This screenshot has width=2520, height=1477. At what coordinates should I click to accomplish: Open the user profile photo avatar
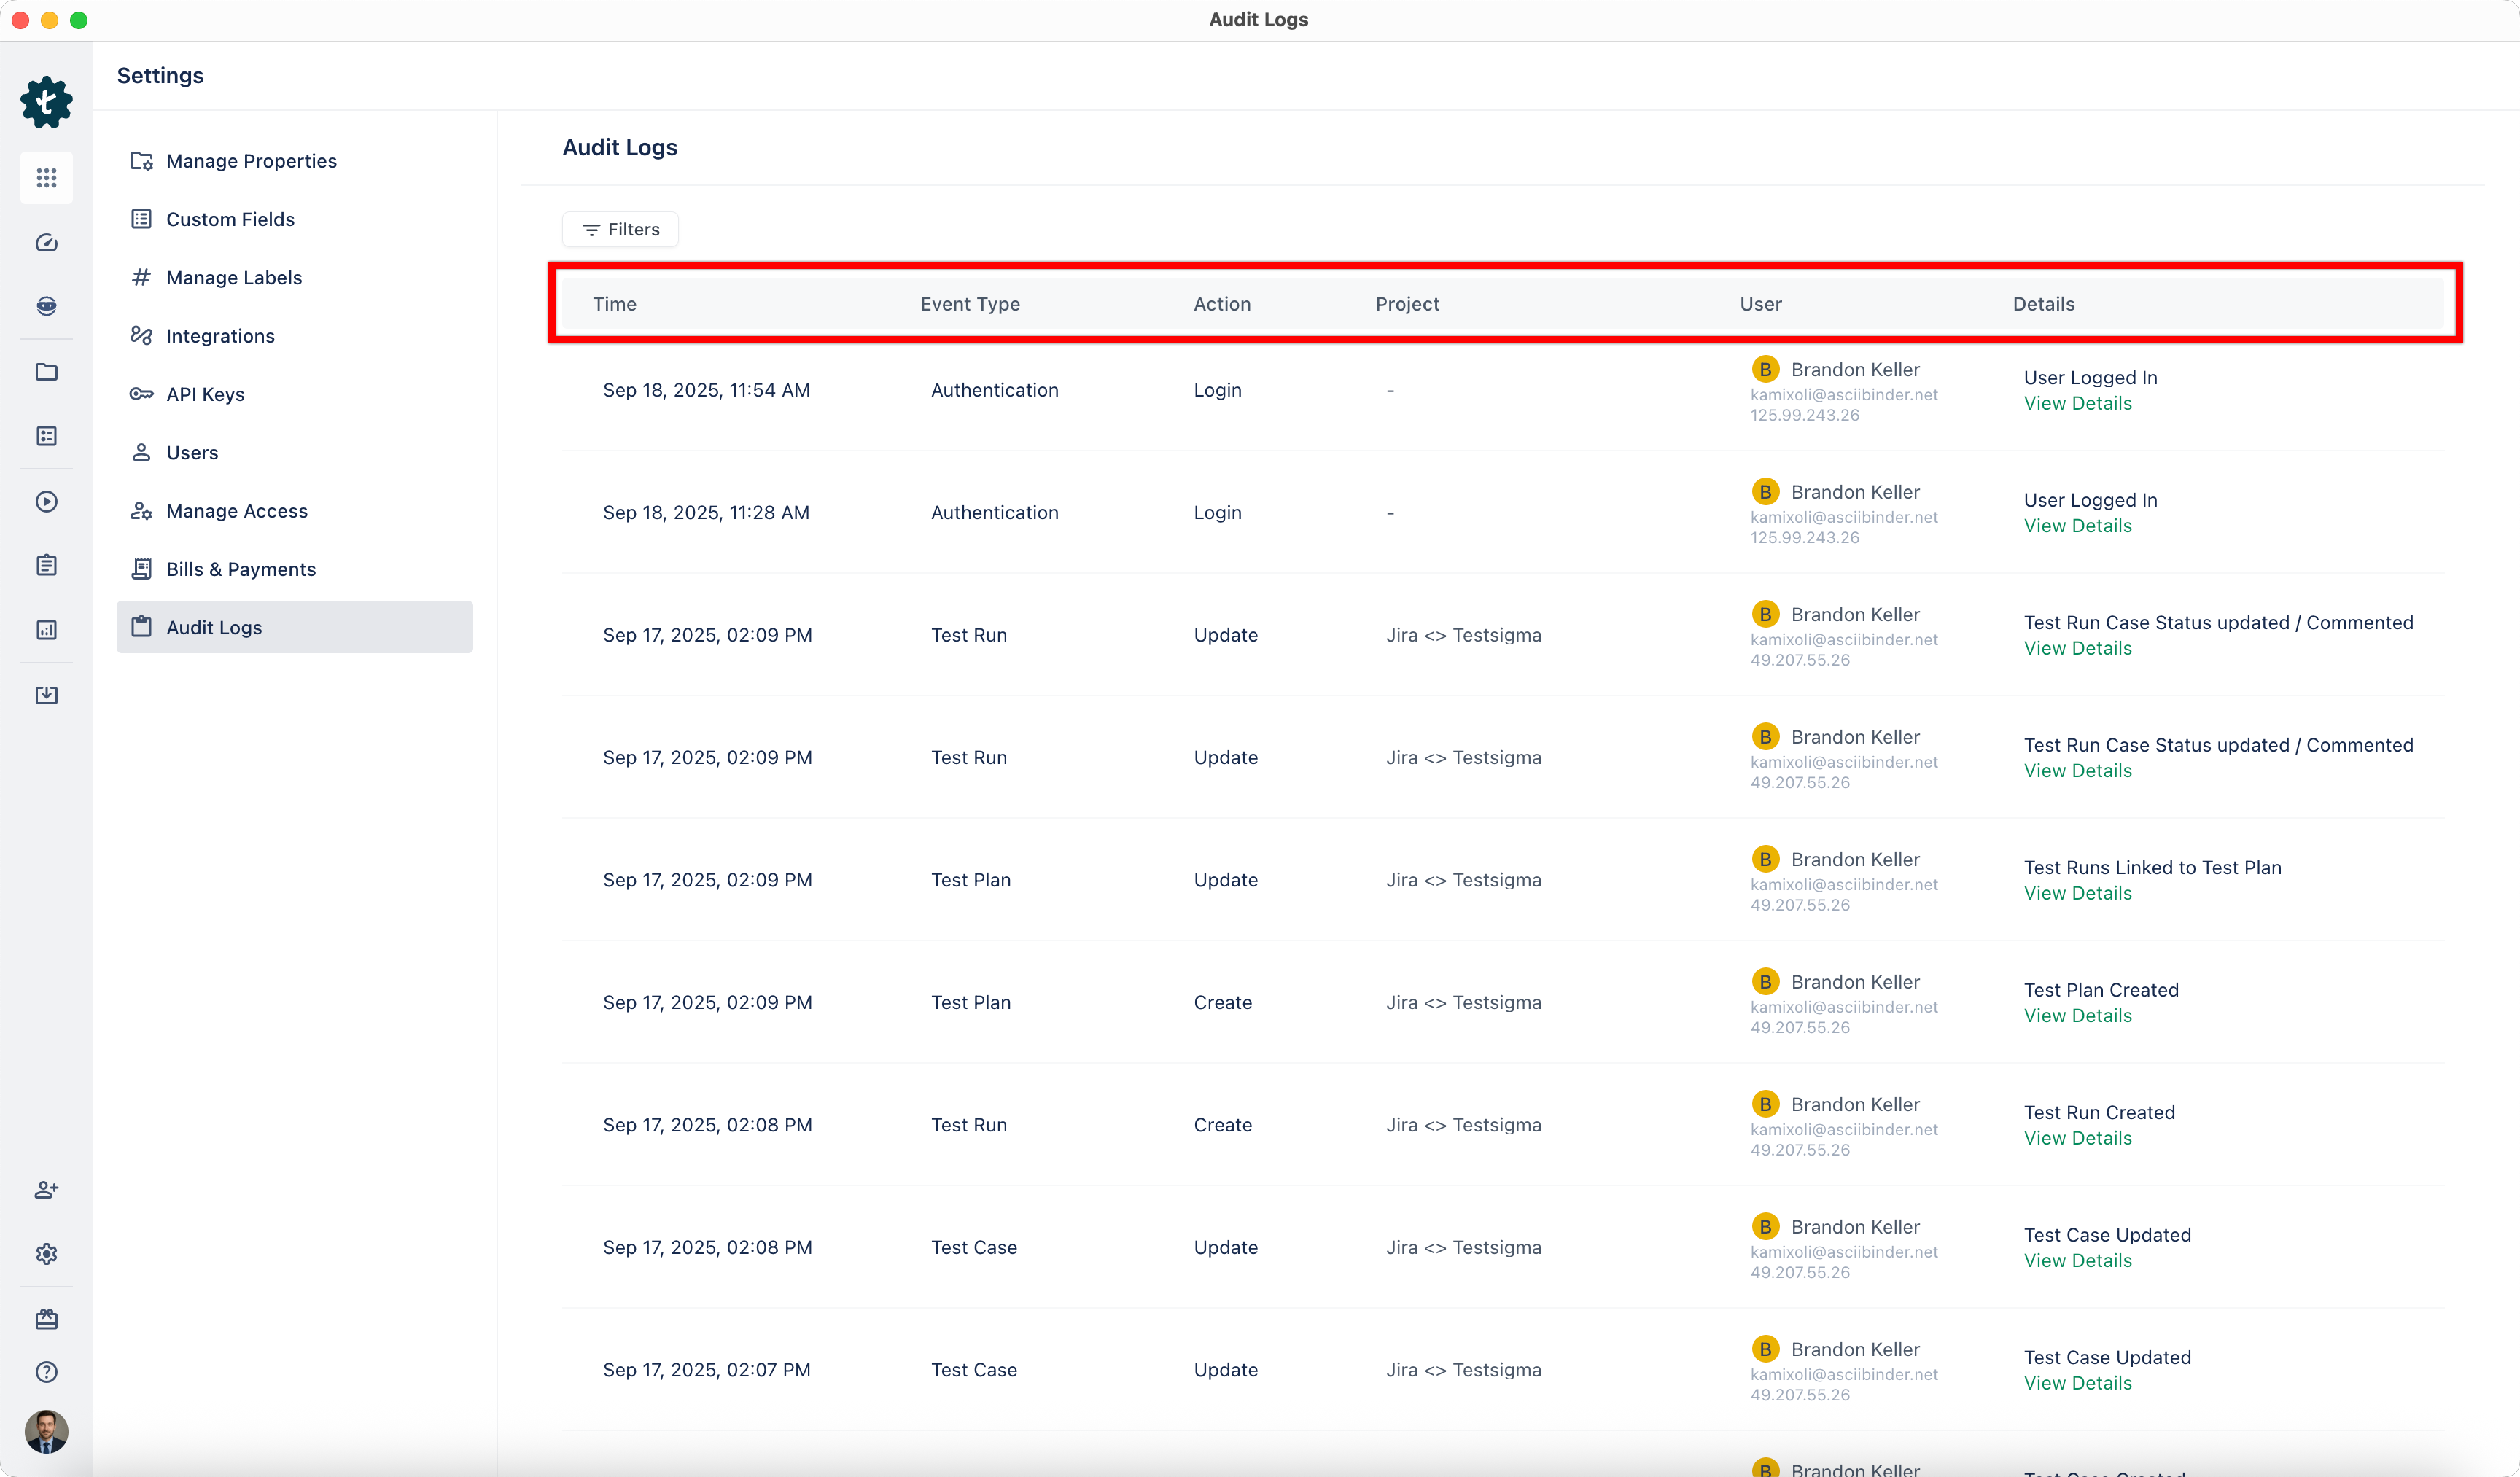46,1431
